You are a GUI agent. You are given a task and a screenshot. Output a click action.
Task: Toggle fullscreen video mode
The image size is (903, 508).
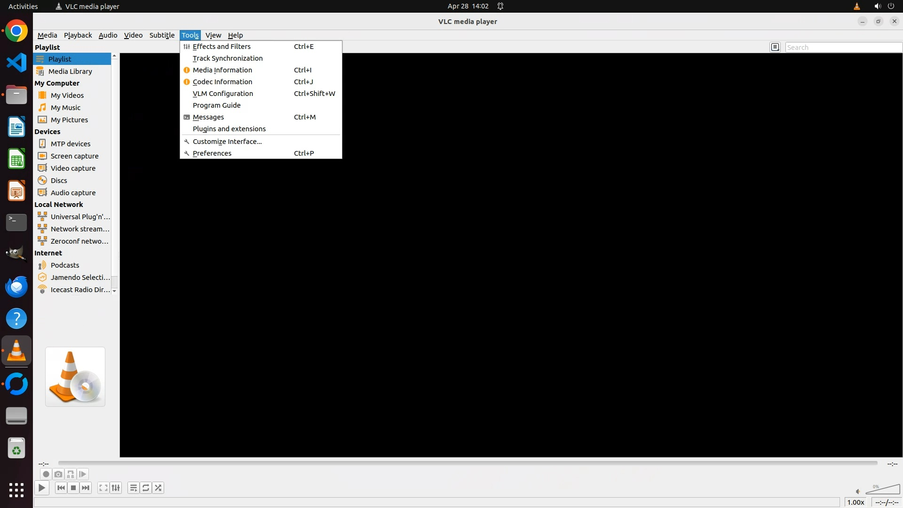[103, 488]
